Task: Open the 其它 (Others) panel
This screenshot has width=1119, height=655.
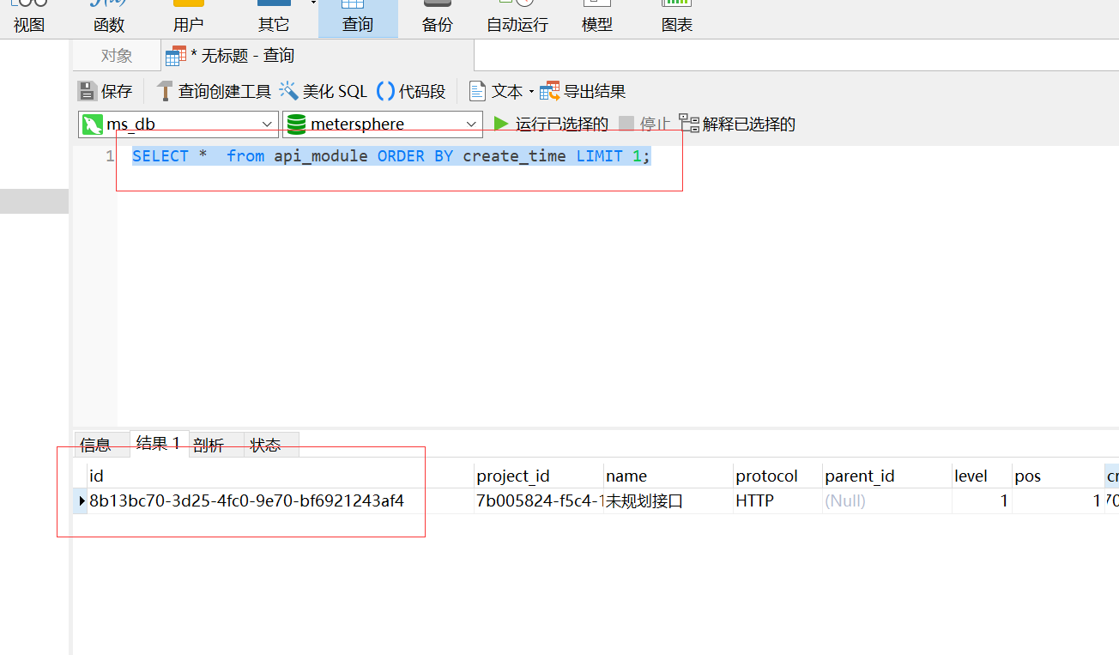Action: tap(273, 18)
